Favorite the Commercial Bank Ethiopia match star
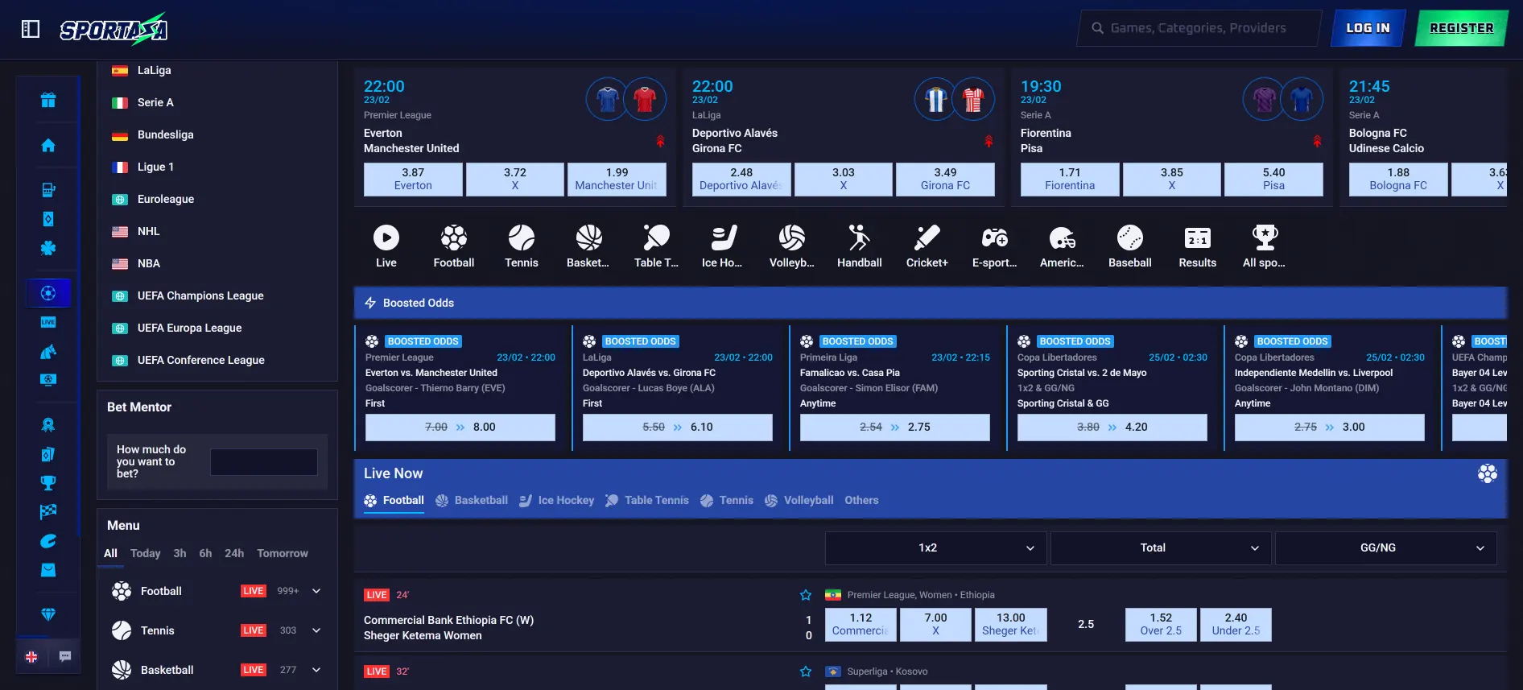 806,595
